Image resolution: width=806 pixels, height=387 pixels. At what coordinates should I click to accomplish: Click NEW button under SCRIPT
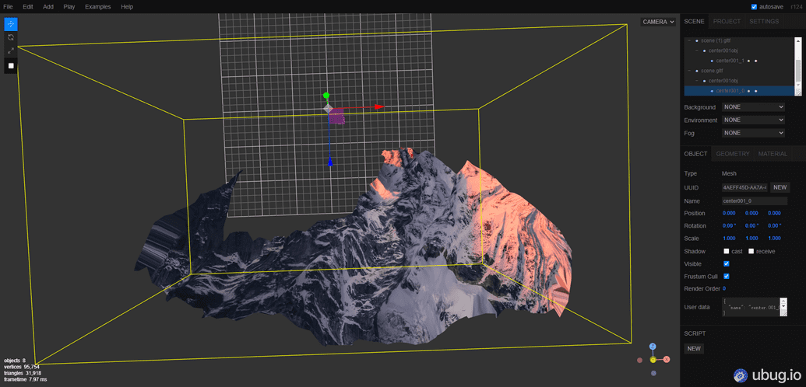coord(694,348)
